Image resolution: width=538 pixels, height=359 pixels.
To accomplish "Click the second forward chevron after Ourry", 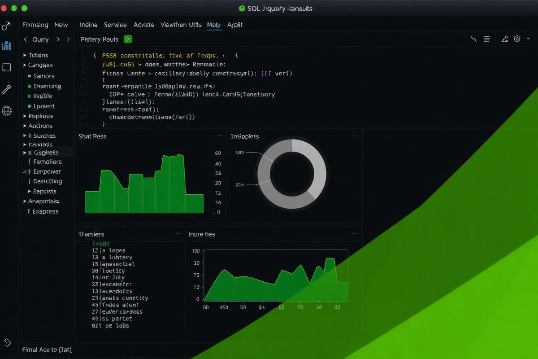I will coord(68,39).
